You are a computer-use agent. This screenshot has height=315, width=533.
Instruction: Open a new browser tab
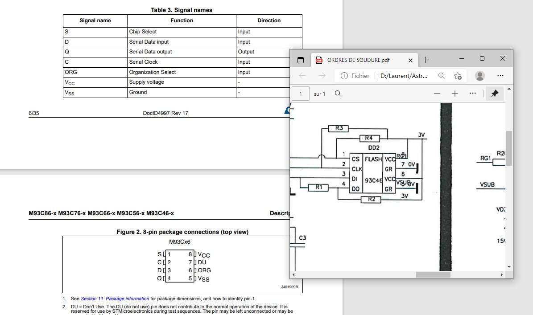426,60
